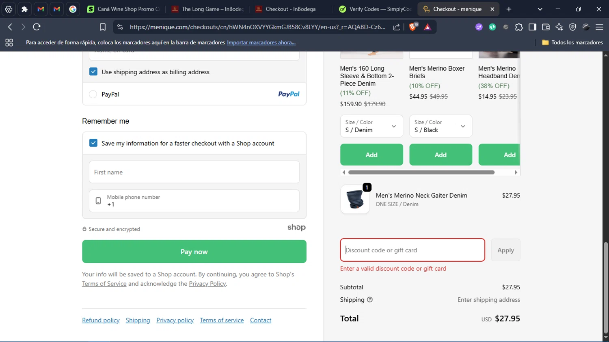This screenshot has width=609, height=342.
Task: Toggle use shipping address as billing checkbox
Action: click(93, 72)
